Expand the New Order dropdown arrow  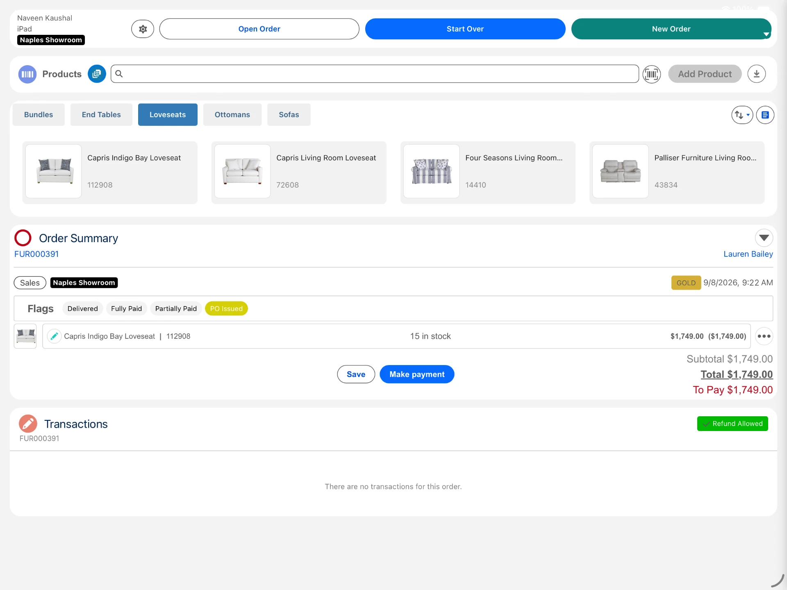(766, 34)
